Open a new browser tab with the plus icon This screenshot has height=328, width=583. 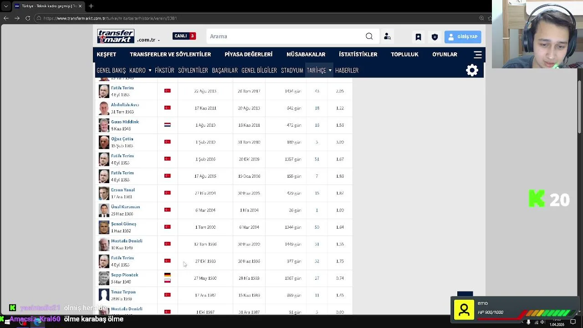coord(91,6)
